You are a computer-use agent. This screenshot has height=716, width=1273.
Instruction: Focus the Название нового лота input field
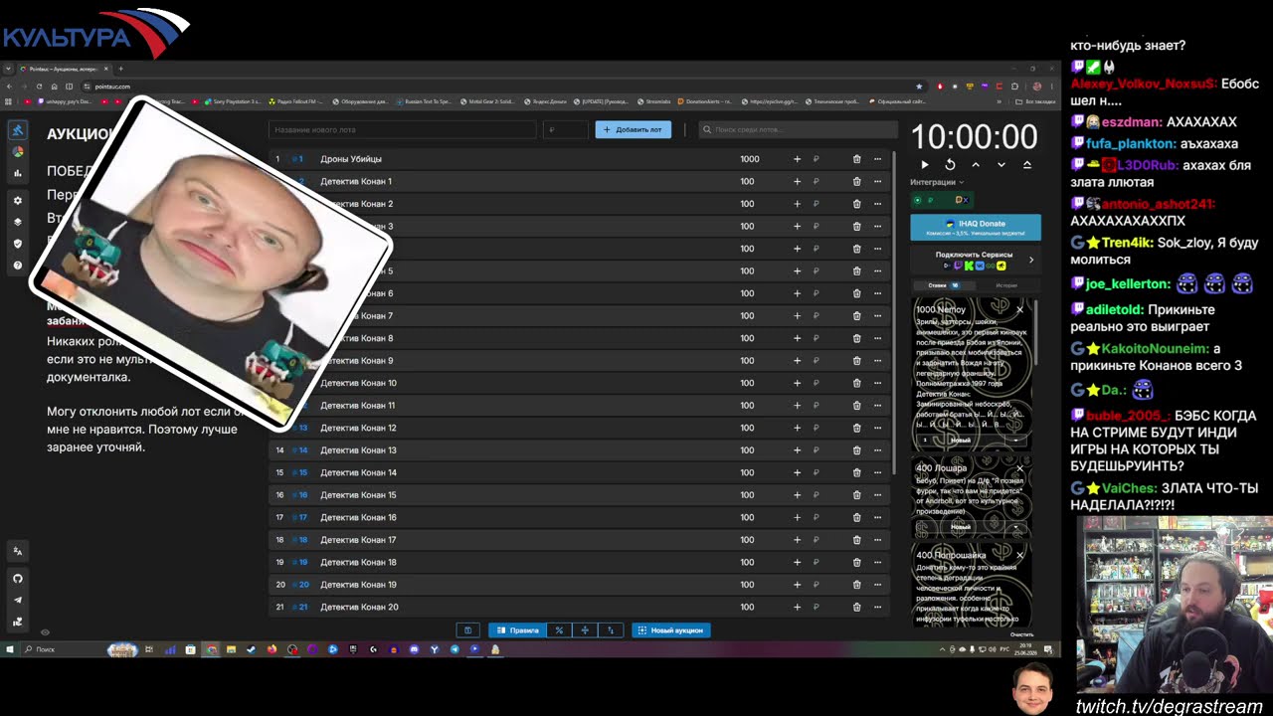coord(403,129)
